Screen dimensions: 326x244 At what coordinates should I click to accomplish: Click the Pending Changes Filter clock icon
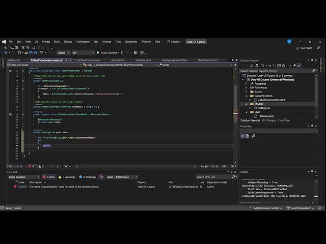point(263,66)
